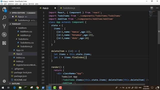The height and width of the screenshot is (90, 160).
Task: Open the Edit menu
Action: [5, 4]
